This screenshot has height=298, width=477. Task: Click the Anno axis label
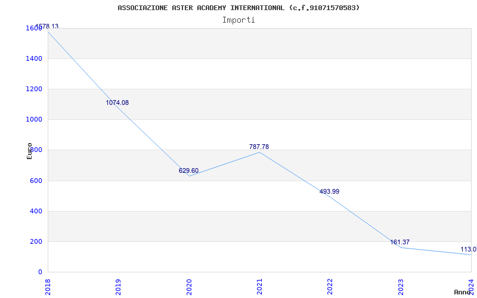coord(463,292)
